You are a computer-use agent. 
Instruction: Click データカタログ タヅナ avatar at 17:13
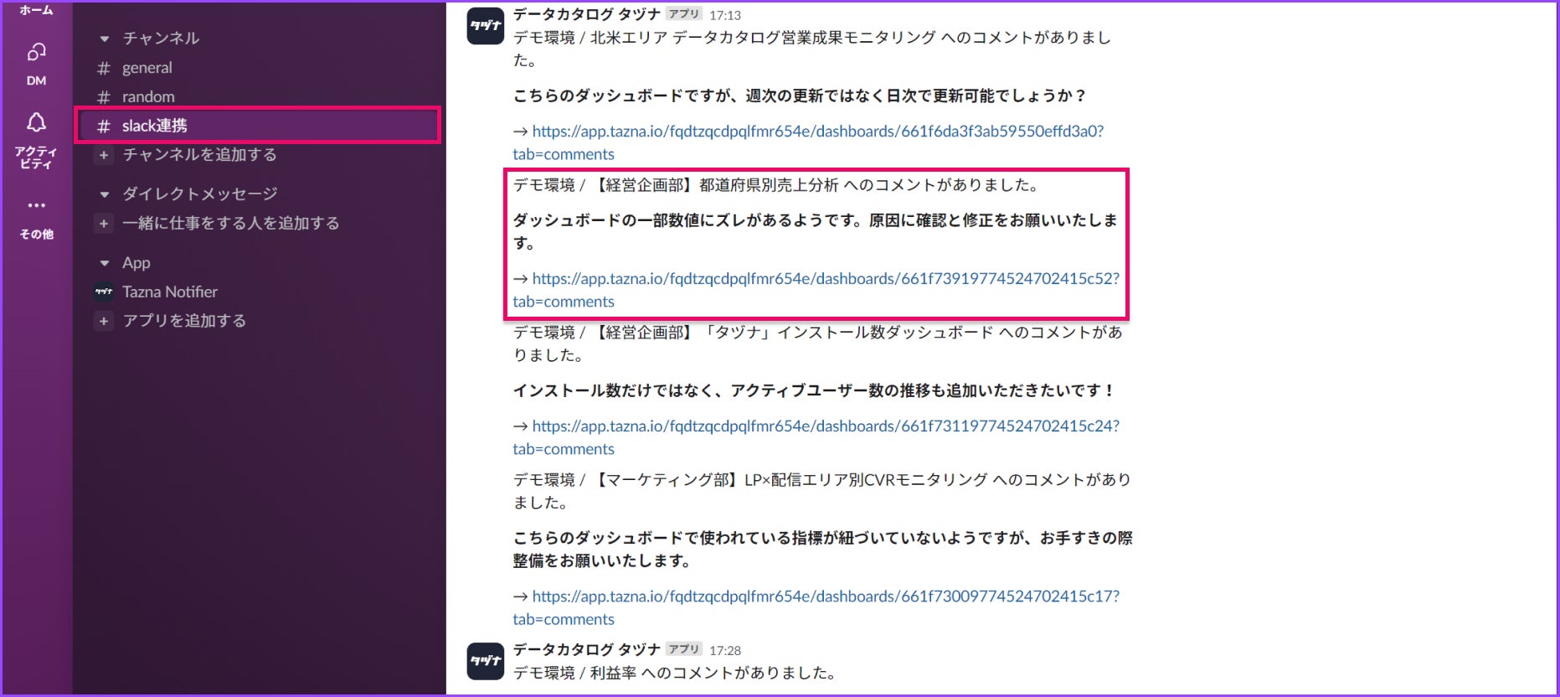pos(486,26)
